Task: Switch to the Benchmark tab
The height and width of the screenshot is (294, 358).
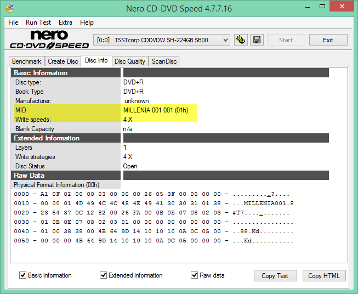Action: click(x=27, y=61)
